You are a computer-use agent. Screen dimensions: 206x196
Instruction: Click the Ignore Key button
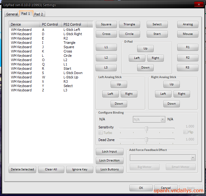coord(80,169)
